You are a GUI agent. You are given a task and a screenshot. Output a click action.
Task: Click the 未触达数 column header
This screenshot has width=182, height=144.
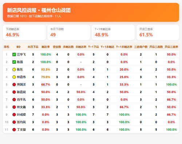pyautogui.click(x=68, y=47)
